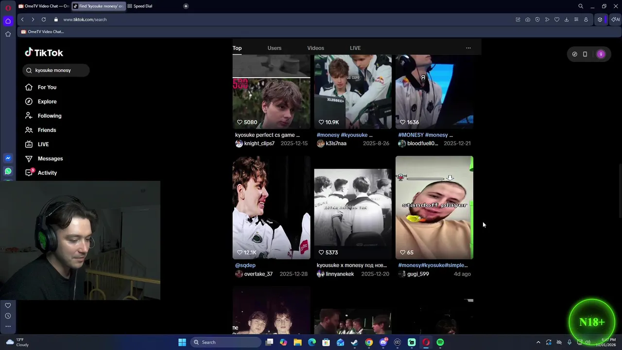Open the sidebar three-dots setup menu
The image size is (622, 350).
(x=8, y=327)
